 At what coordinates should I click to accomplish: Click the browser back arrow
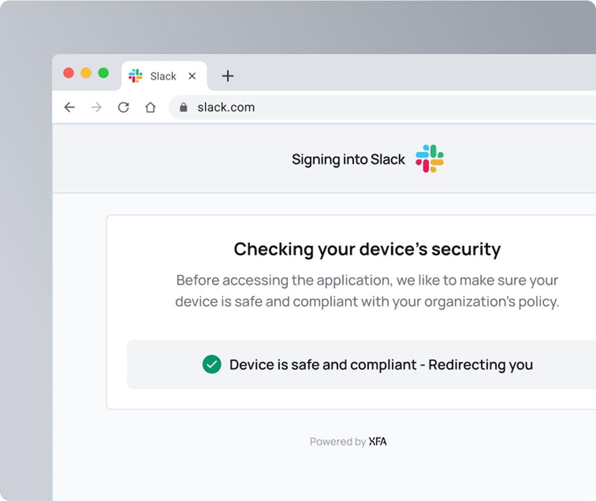pyautogui.click(x=70, y=107)
